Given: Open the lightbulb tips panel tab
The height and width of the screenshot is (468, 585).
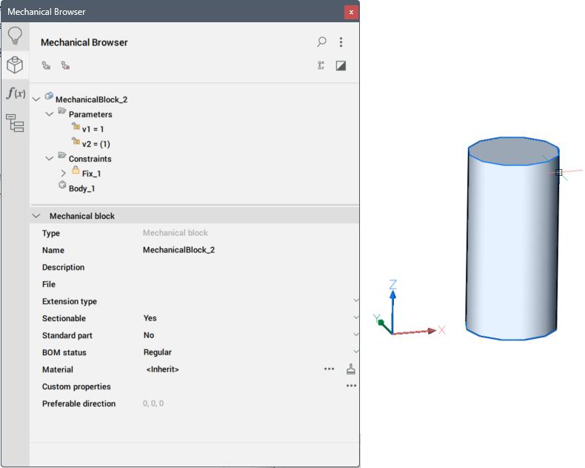Looking at the screenshot, I should coord(15,36).
